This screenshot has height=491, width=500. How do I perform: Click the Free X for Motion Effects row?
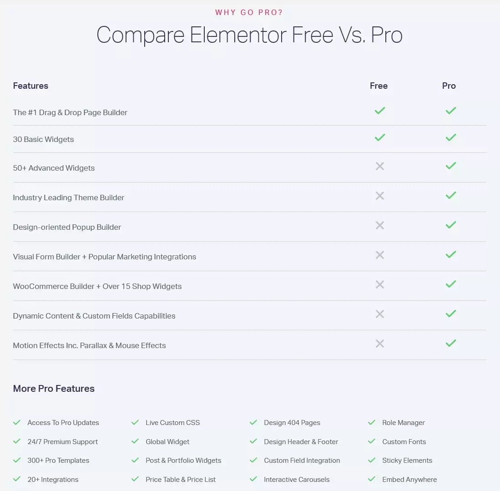(x=380, y=344)
